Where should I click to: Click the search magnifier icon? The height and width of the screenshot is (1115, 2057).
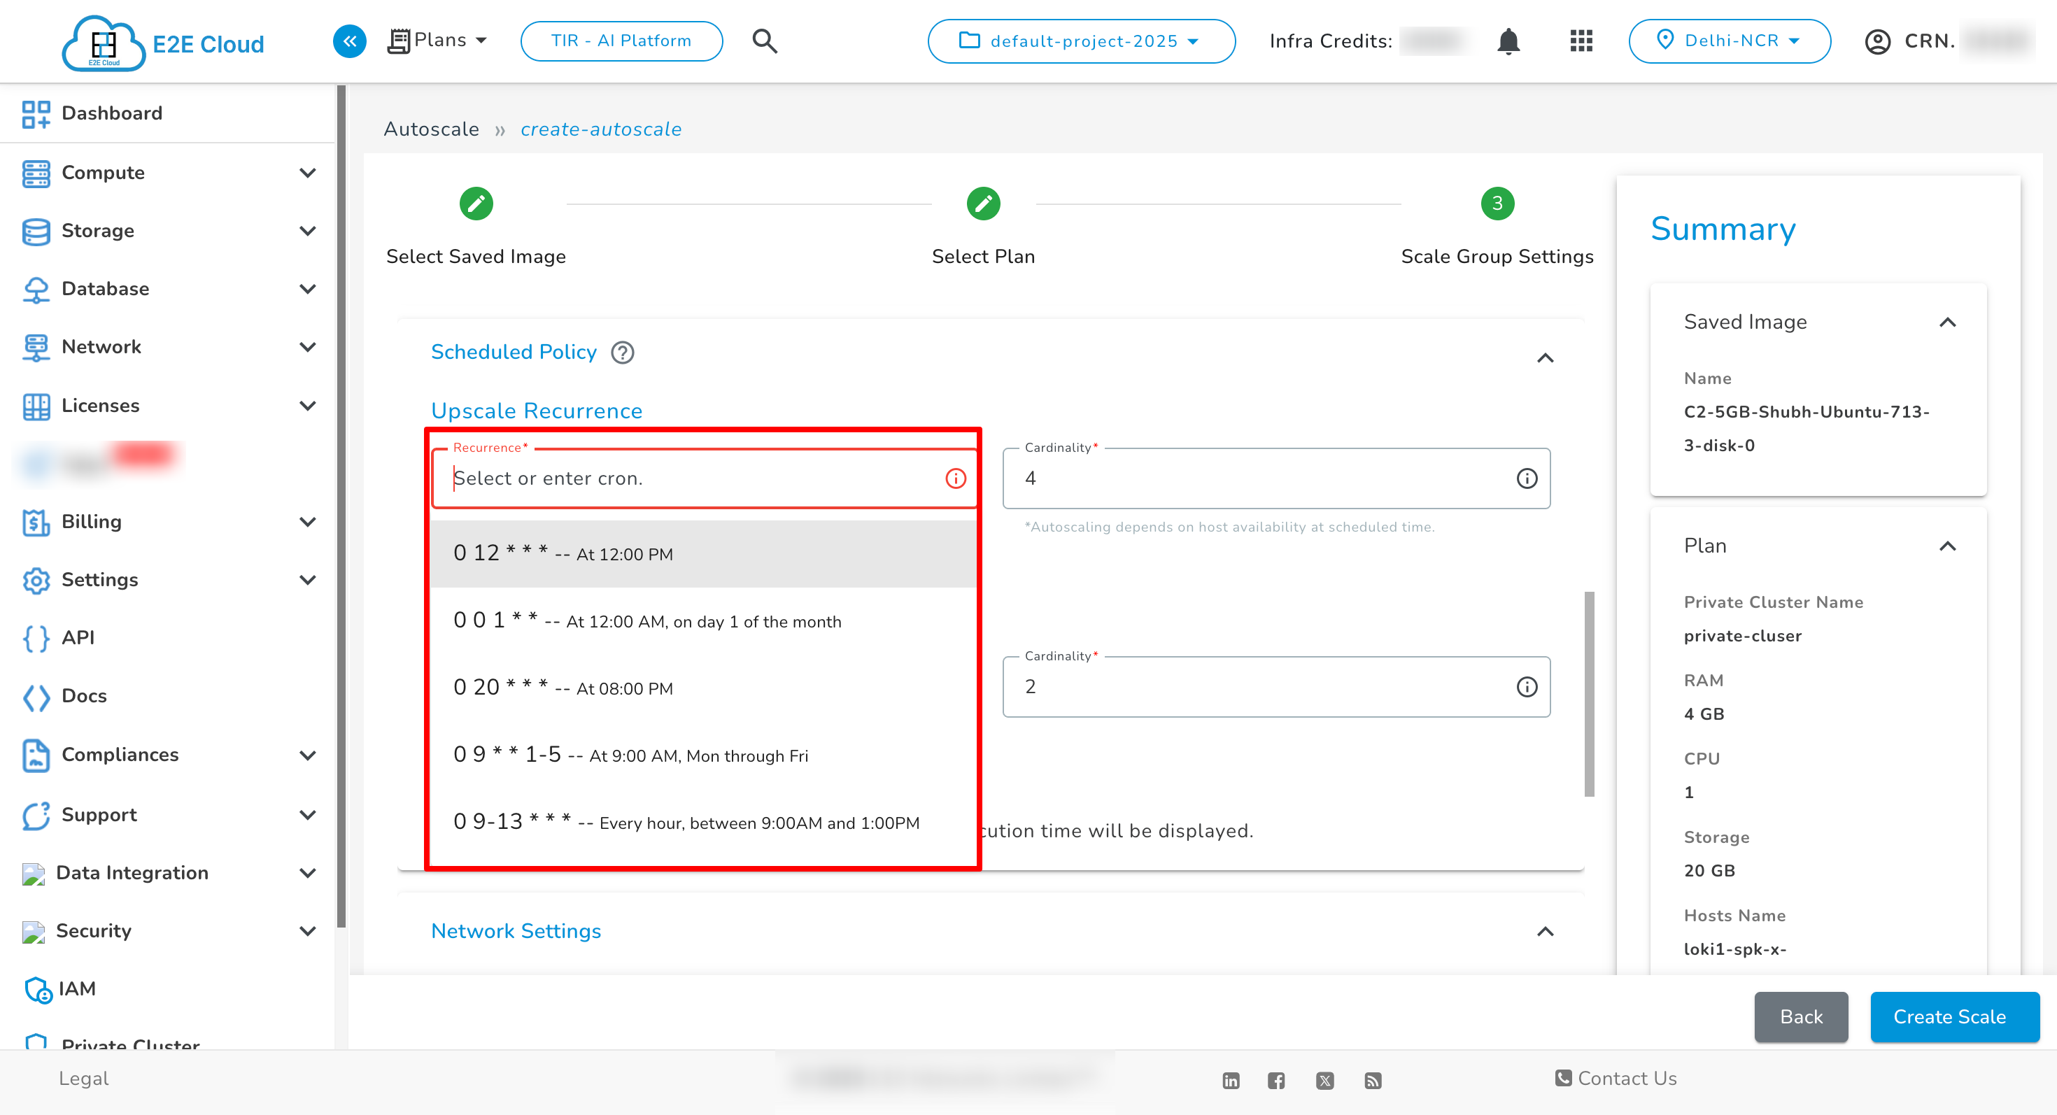point(764,41)
